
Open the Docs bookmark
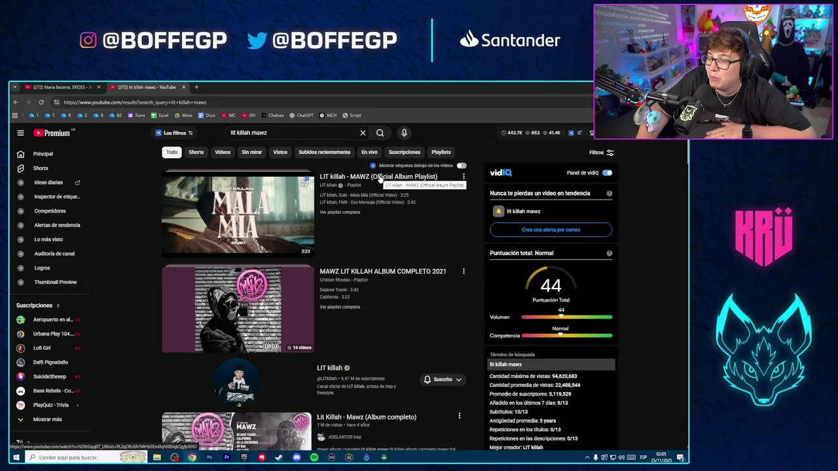click(206, 115)
